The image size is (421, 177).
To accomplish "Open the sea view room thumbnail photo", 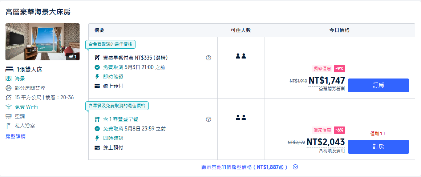I will pos(42,42).
